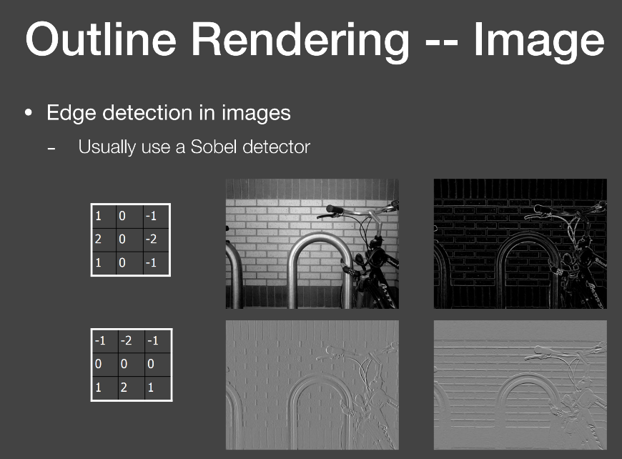Click the "-2" in lower kernel's top row

(x=126, y=341)
